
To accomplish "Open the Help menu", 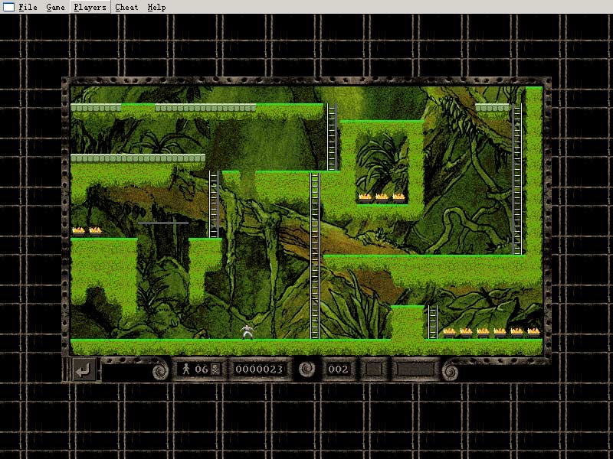I will click(x=156, y=7).
